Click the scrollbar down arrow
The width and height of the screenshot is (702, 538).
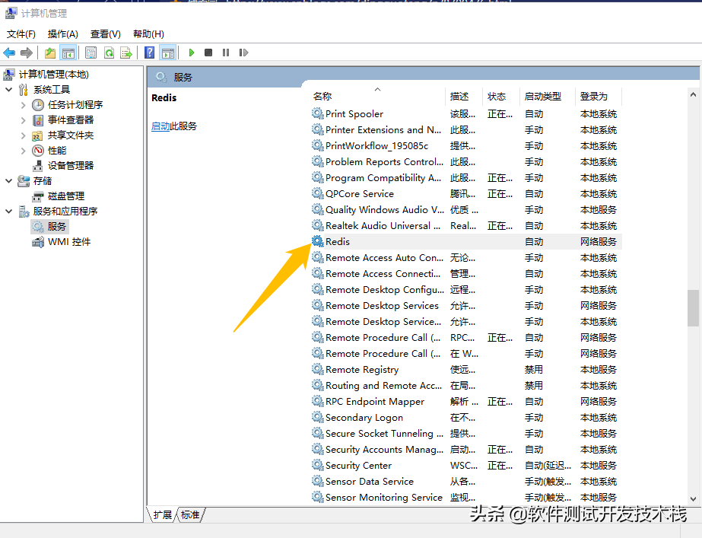pos(693,498)
